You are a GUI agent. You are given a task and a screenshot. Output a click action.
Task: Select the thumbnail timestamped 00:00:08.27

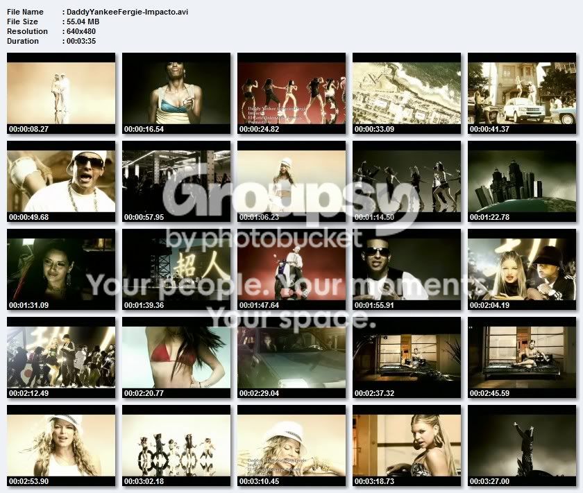coord(61,93)
